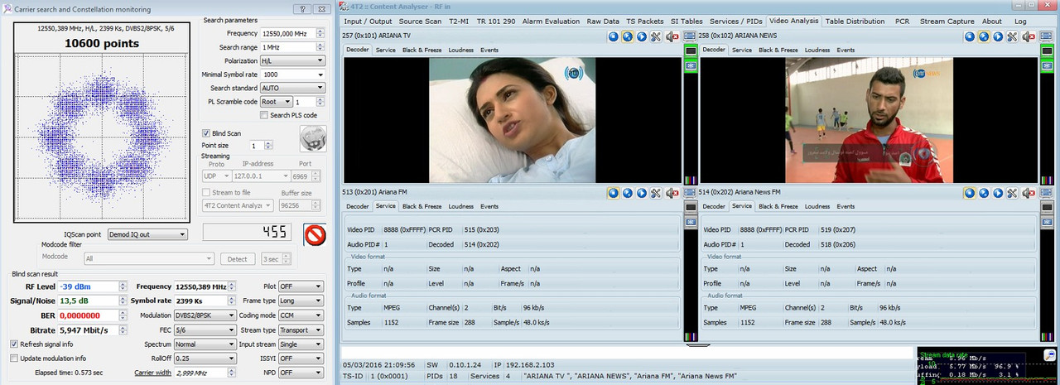Click the second blue circle icon for 257 ARIANA TV
The width and height of the screenshot is (1060, 385).
click(627, 36)
